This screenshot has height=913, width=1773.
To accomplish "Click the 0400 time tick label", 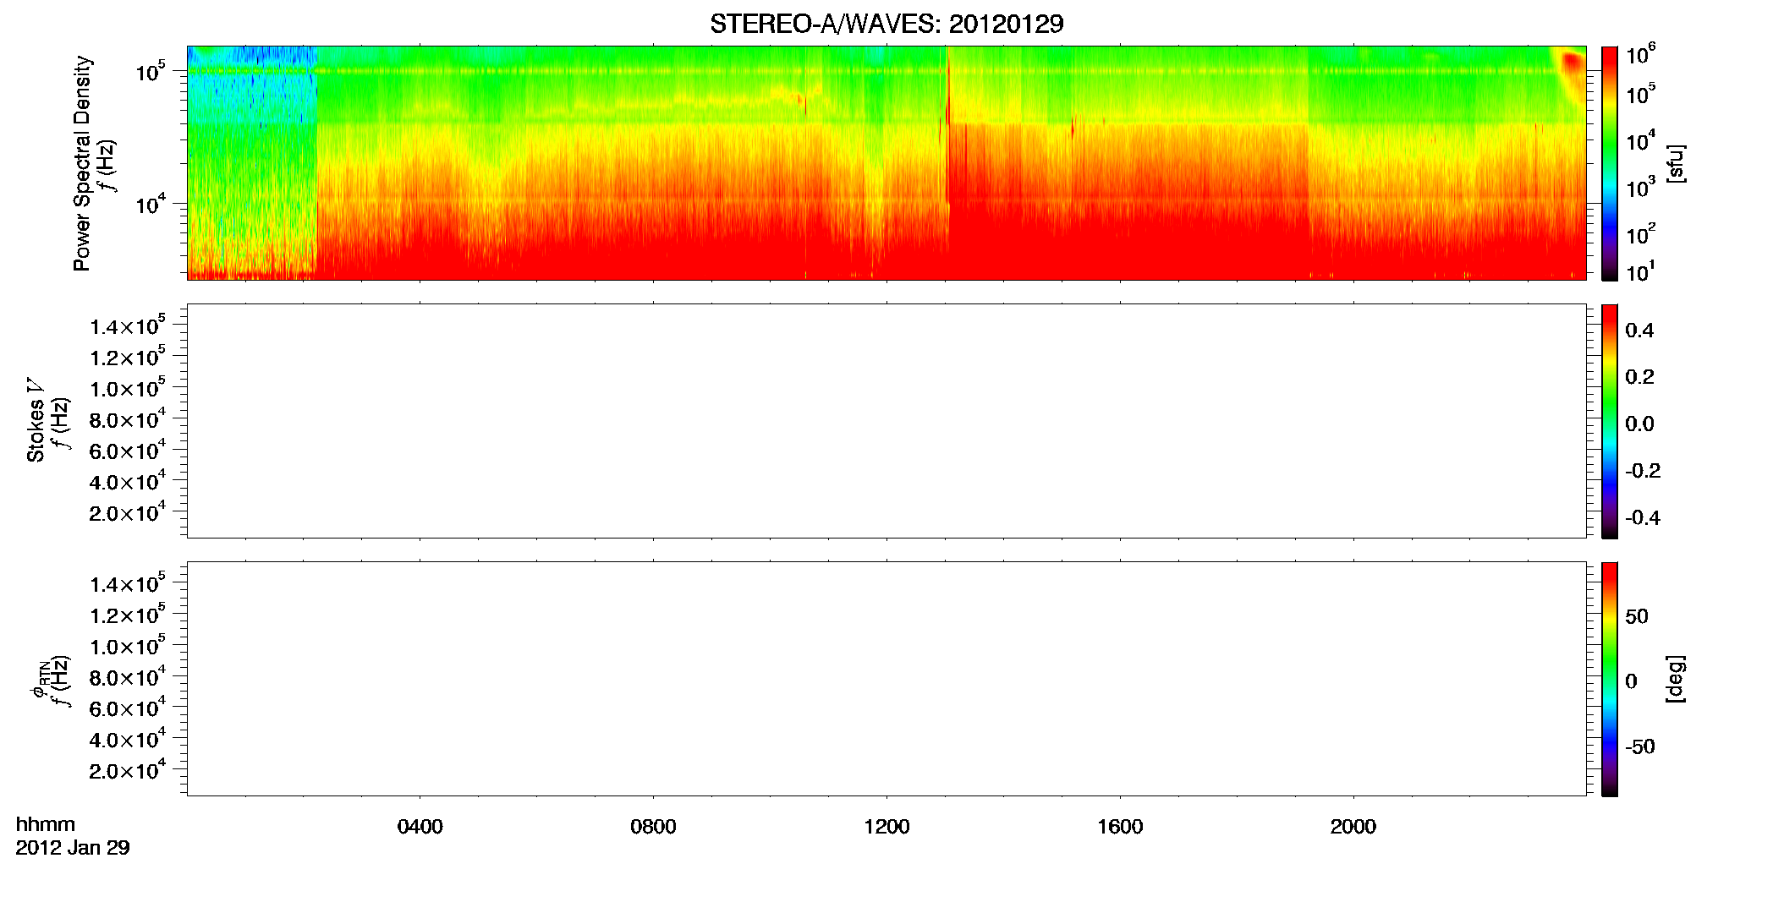I will point(420,826).
